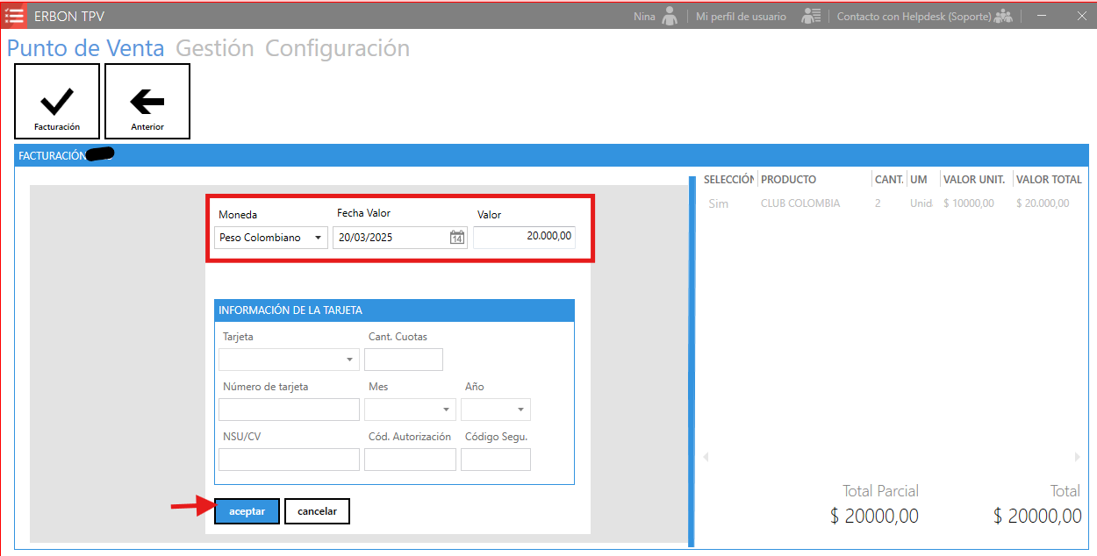The width and height of the screenshot is (1097, 556).
Task: Open the calendar picker for Fecha Valor
Action: pyautogui.click(x=457, y=238)
